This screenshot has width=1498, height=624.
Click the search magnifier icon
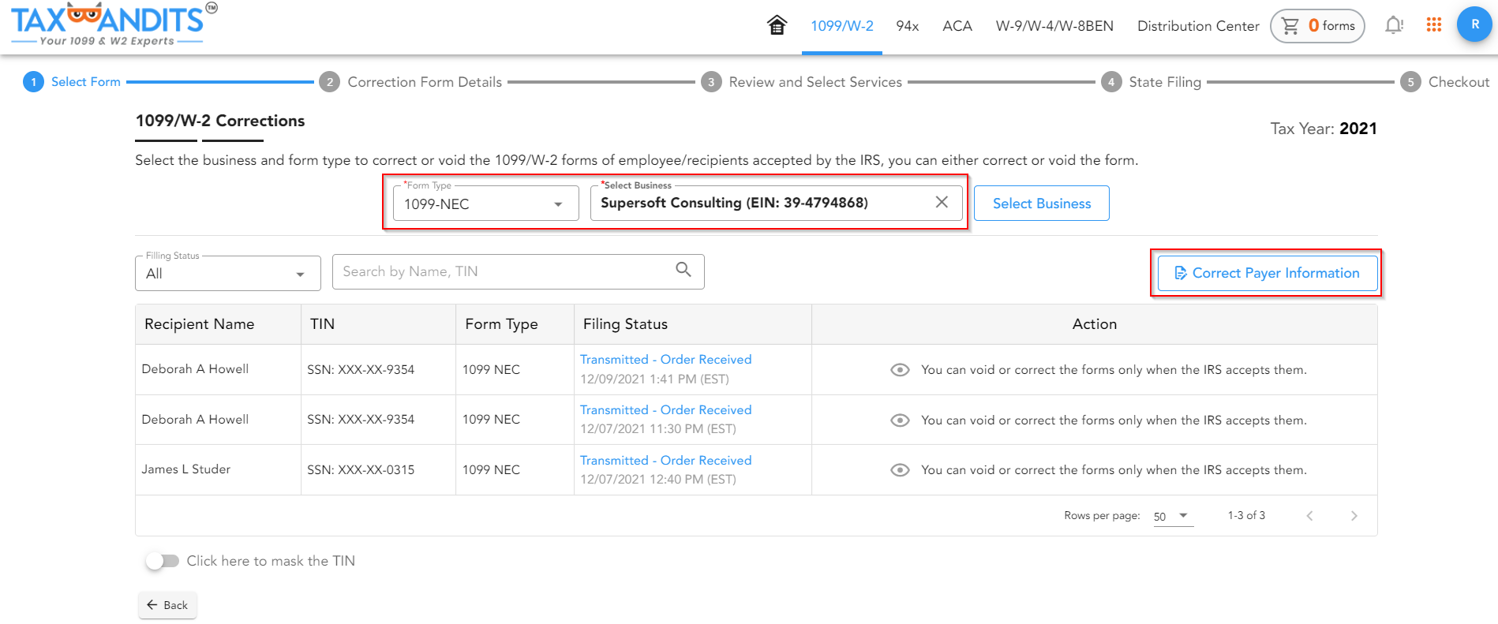683,270
